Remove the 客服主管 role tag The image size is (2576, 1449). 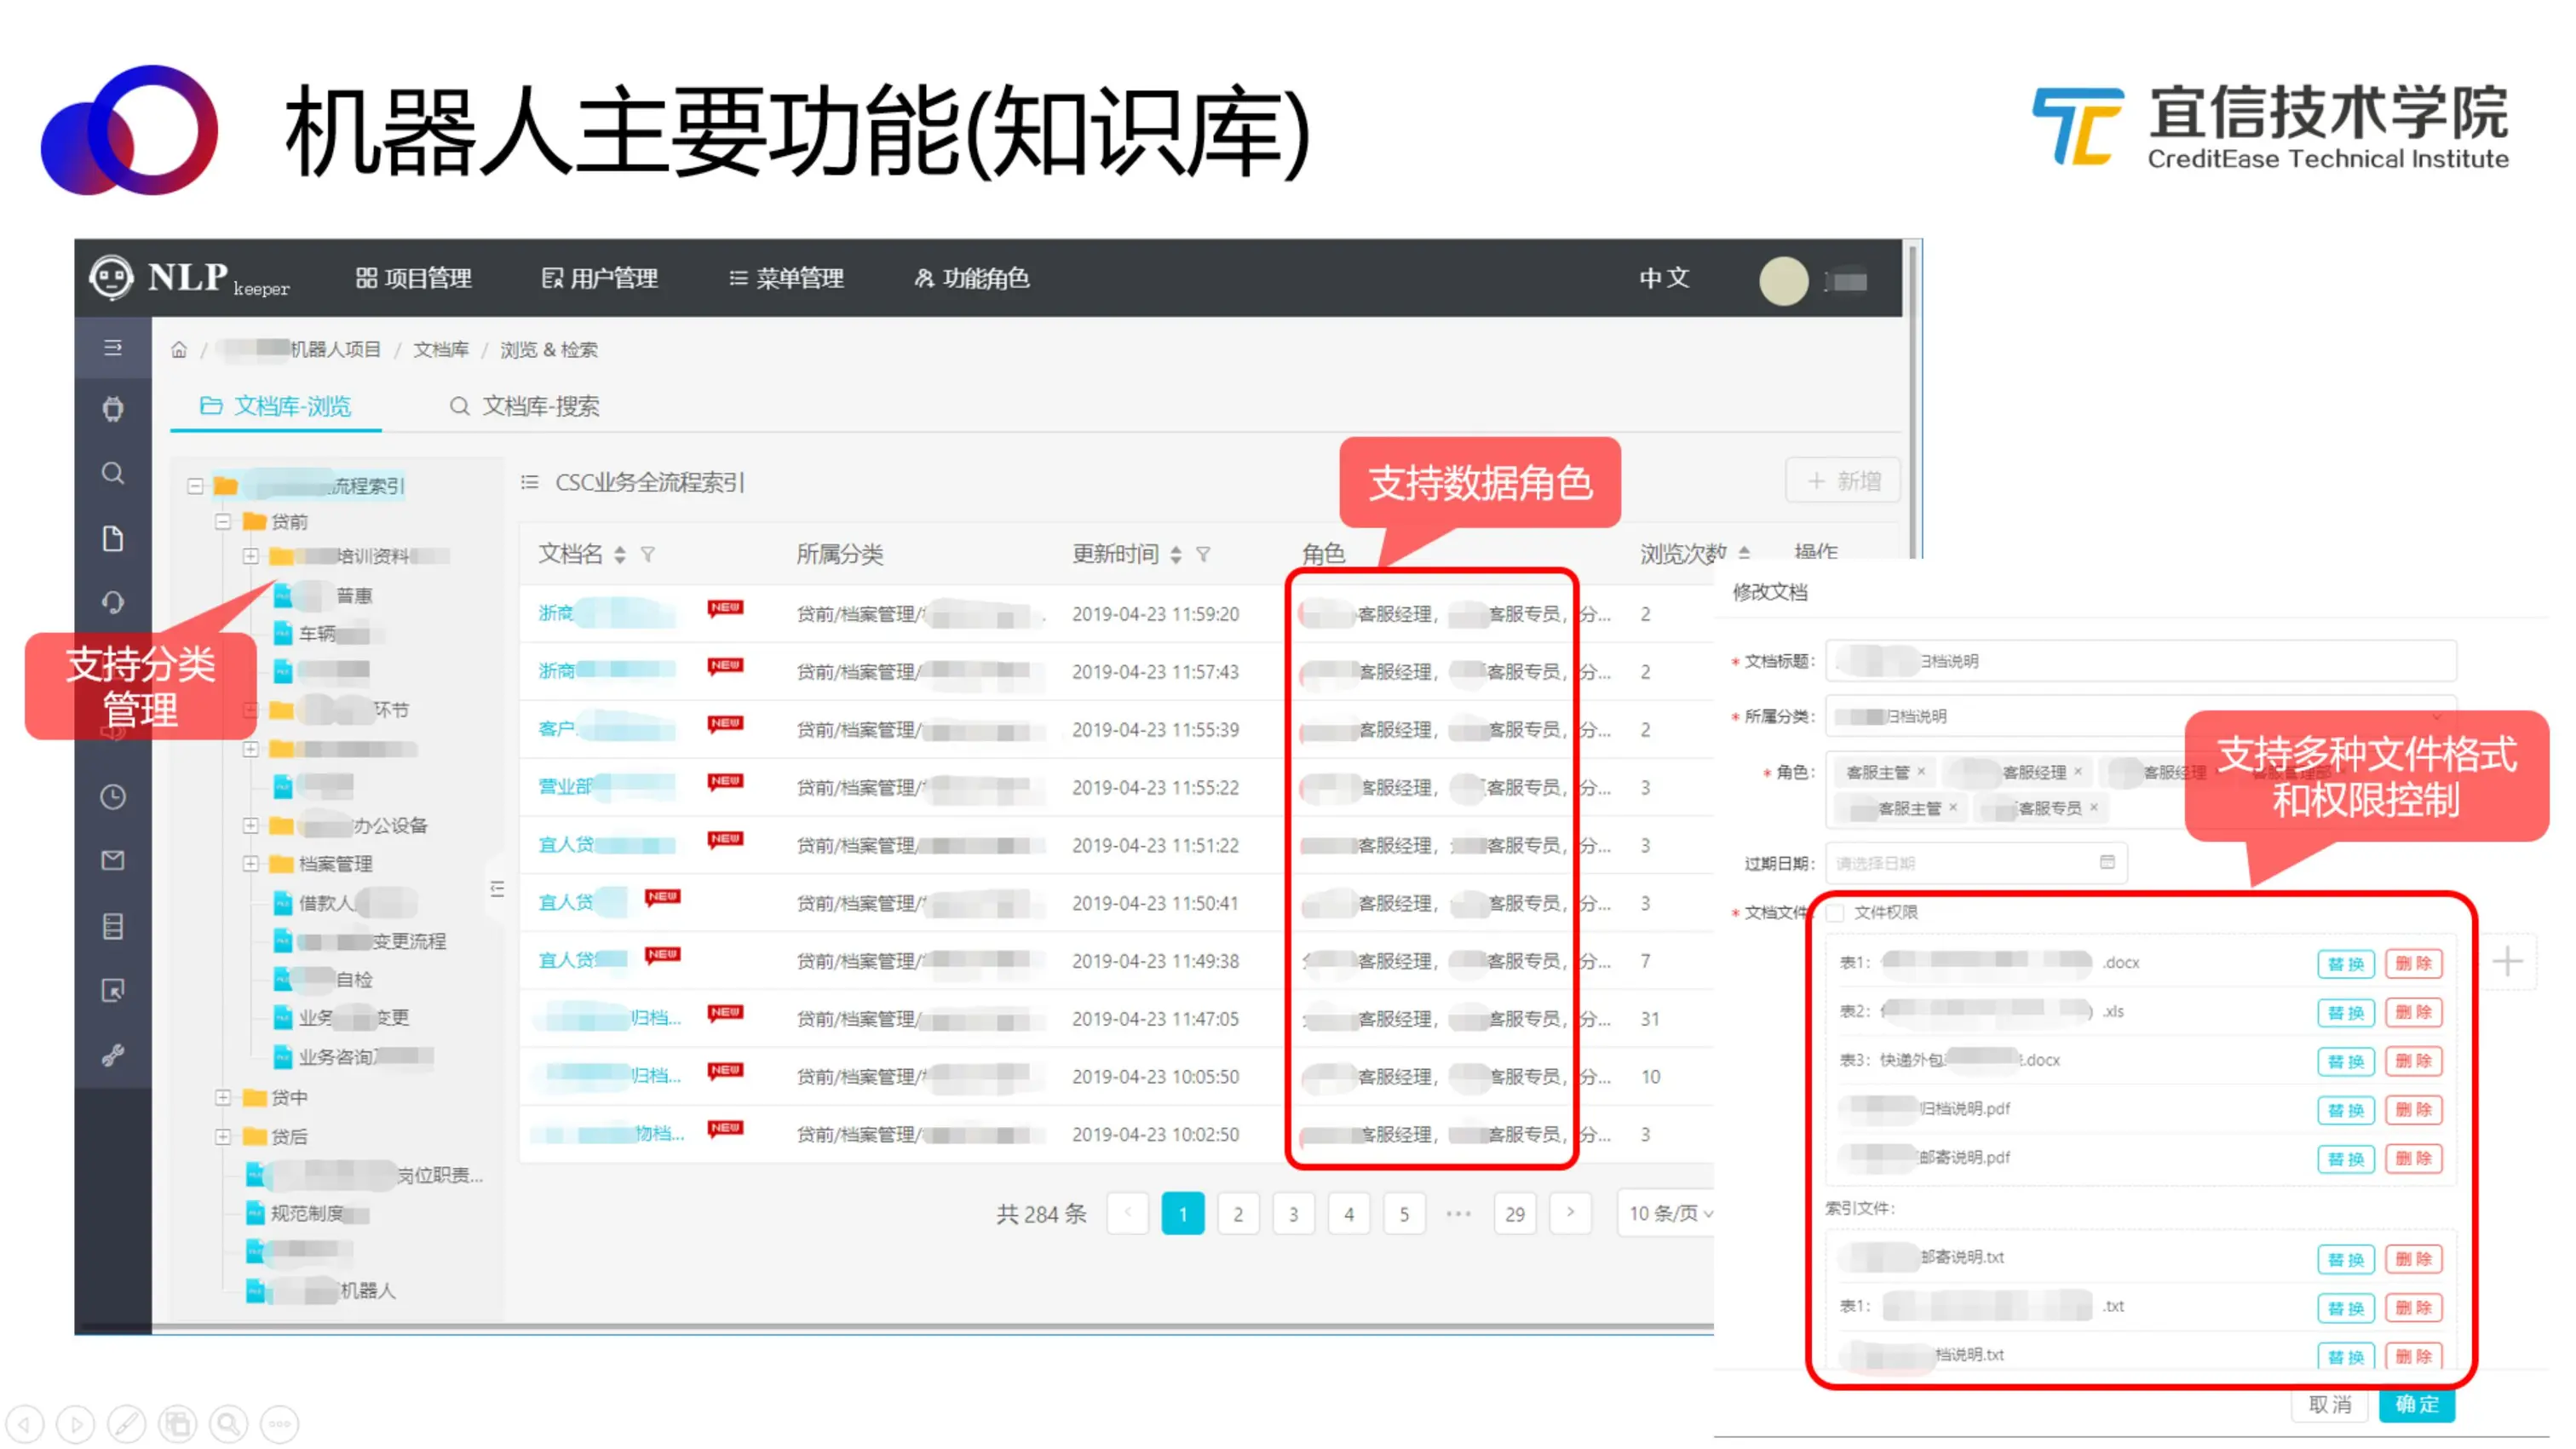1921,771
